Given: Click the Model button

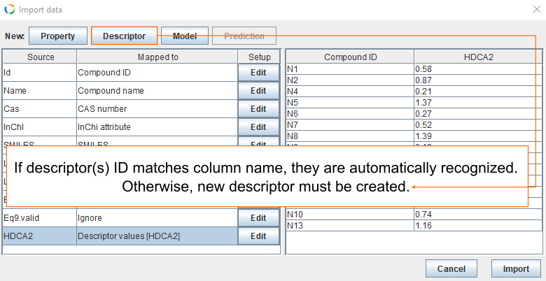Looking at the screenshot, I should pos(185,36).
